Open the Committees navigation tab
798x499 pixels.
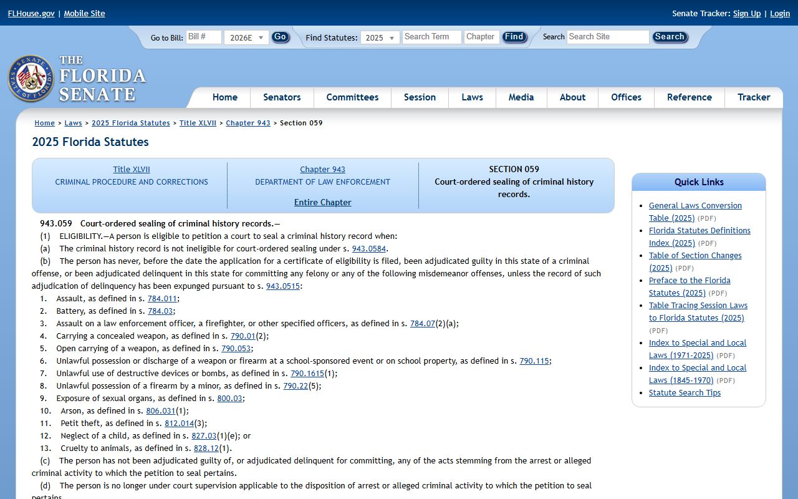click(x=352, y=97)
